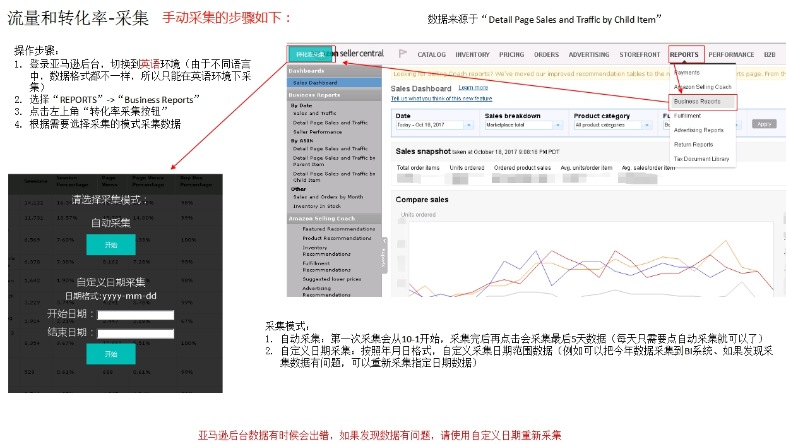Click the Learn more link
The height and width of the screenshot is (444, 786).
point(473,88)
